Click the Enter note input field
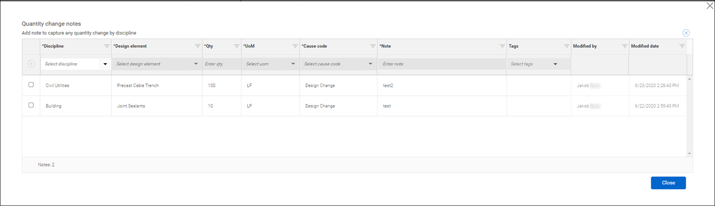Screen dimensions: 715x206 pos(442,64)
